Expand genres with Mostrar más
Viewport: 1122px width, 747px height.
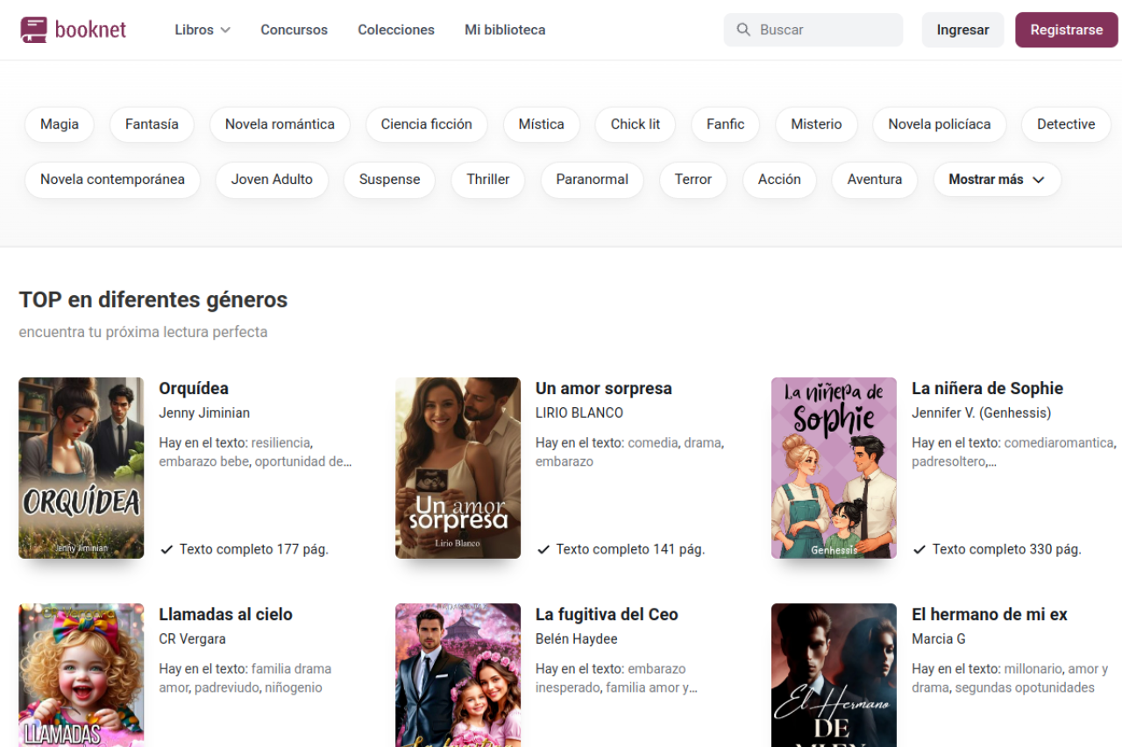click(997, 180)
